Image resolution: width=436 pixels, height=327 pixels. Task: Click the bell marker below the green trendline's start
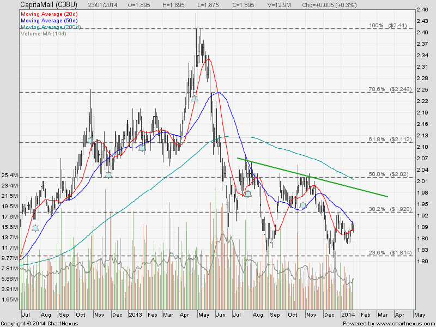pyautogui.click(x=248, y=194)
